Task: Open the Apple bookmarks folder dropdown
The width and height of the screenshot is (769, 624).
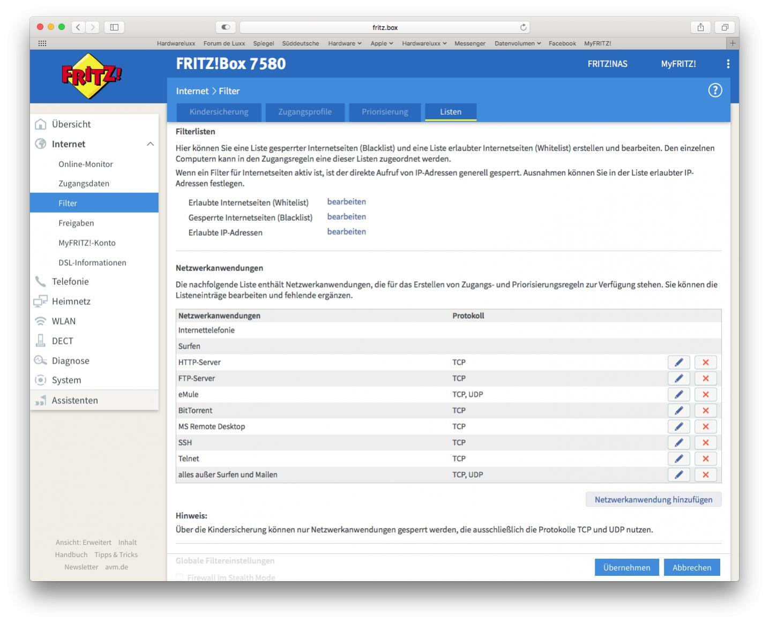Action: (x=382, y=43)
